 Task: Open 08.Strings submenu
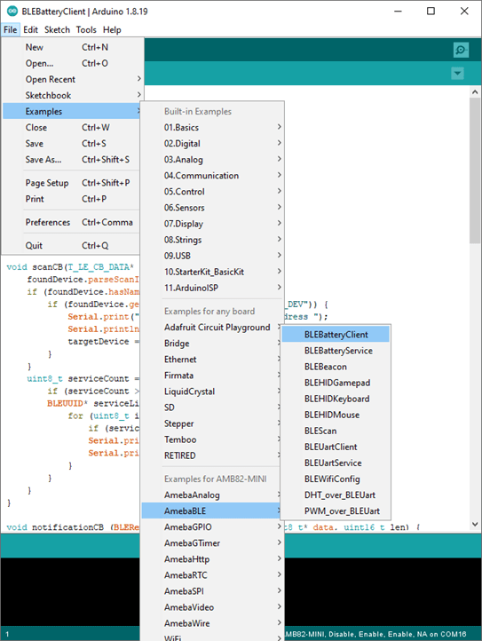tap(212, 240)
